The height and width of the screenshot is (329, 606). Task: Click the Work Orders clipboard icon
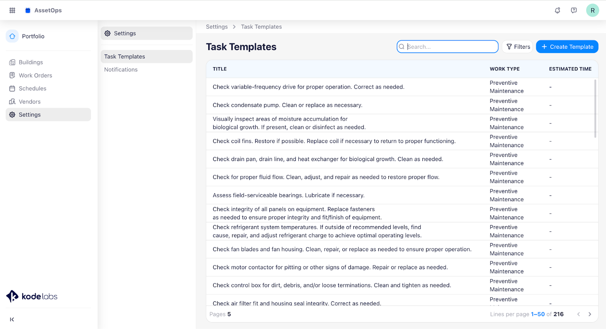point(12,75)
